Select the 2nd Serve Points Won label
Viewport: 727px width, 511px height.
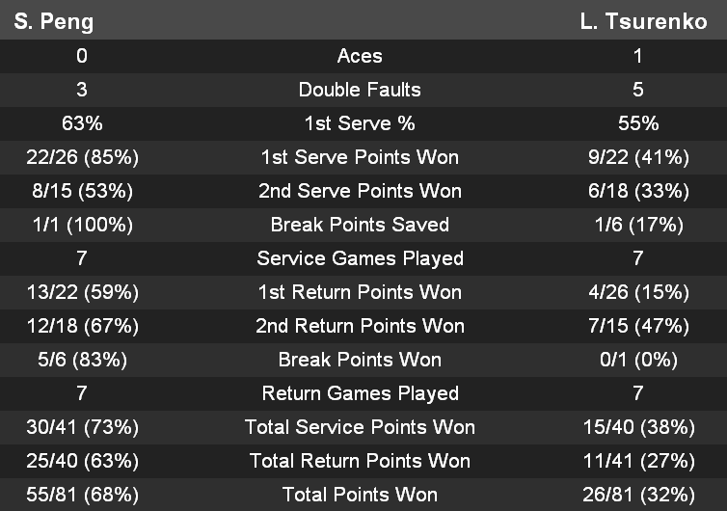[x=360, y=191]
